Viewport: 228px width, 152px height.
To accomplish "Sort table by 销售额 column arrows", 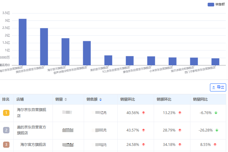I will tap(101, 99).
